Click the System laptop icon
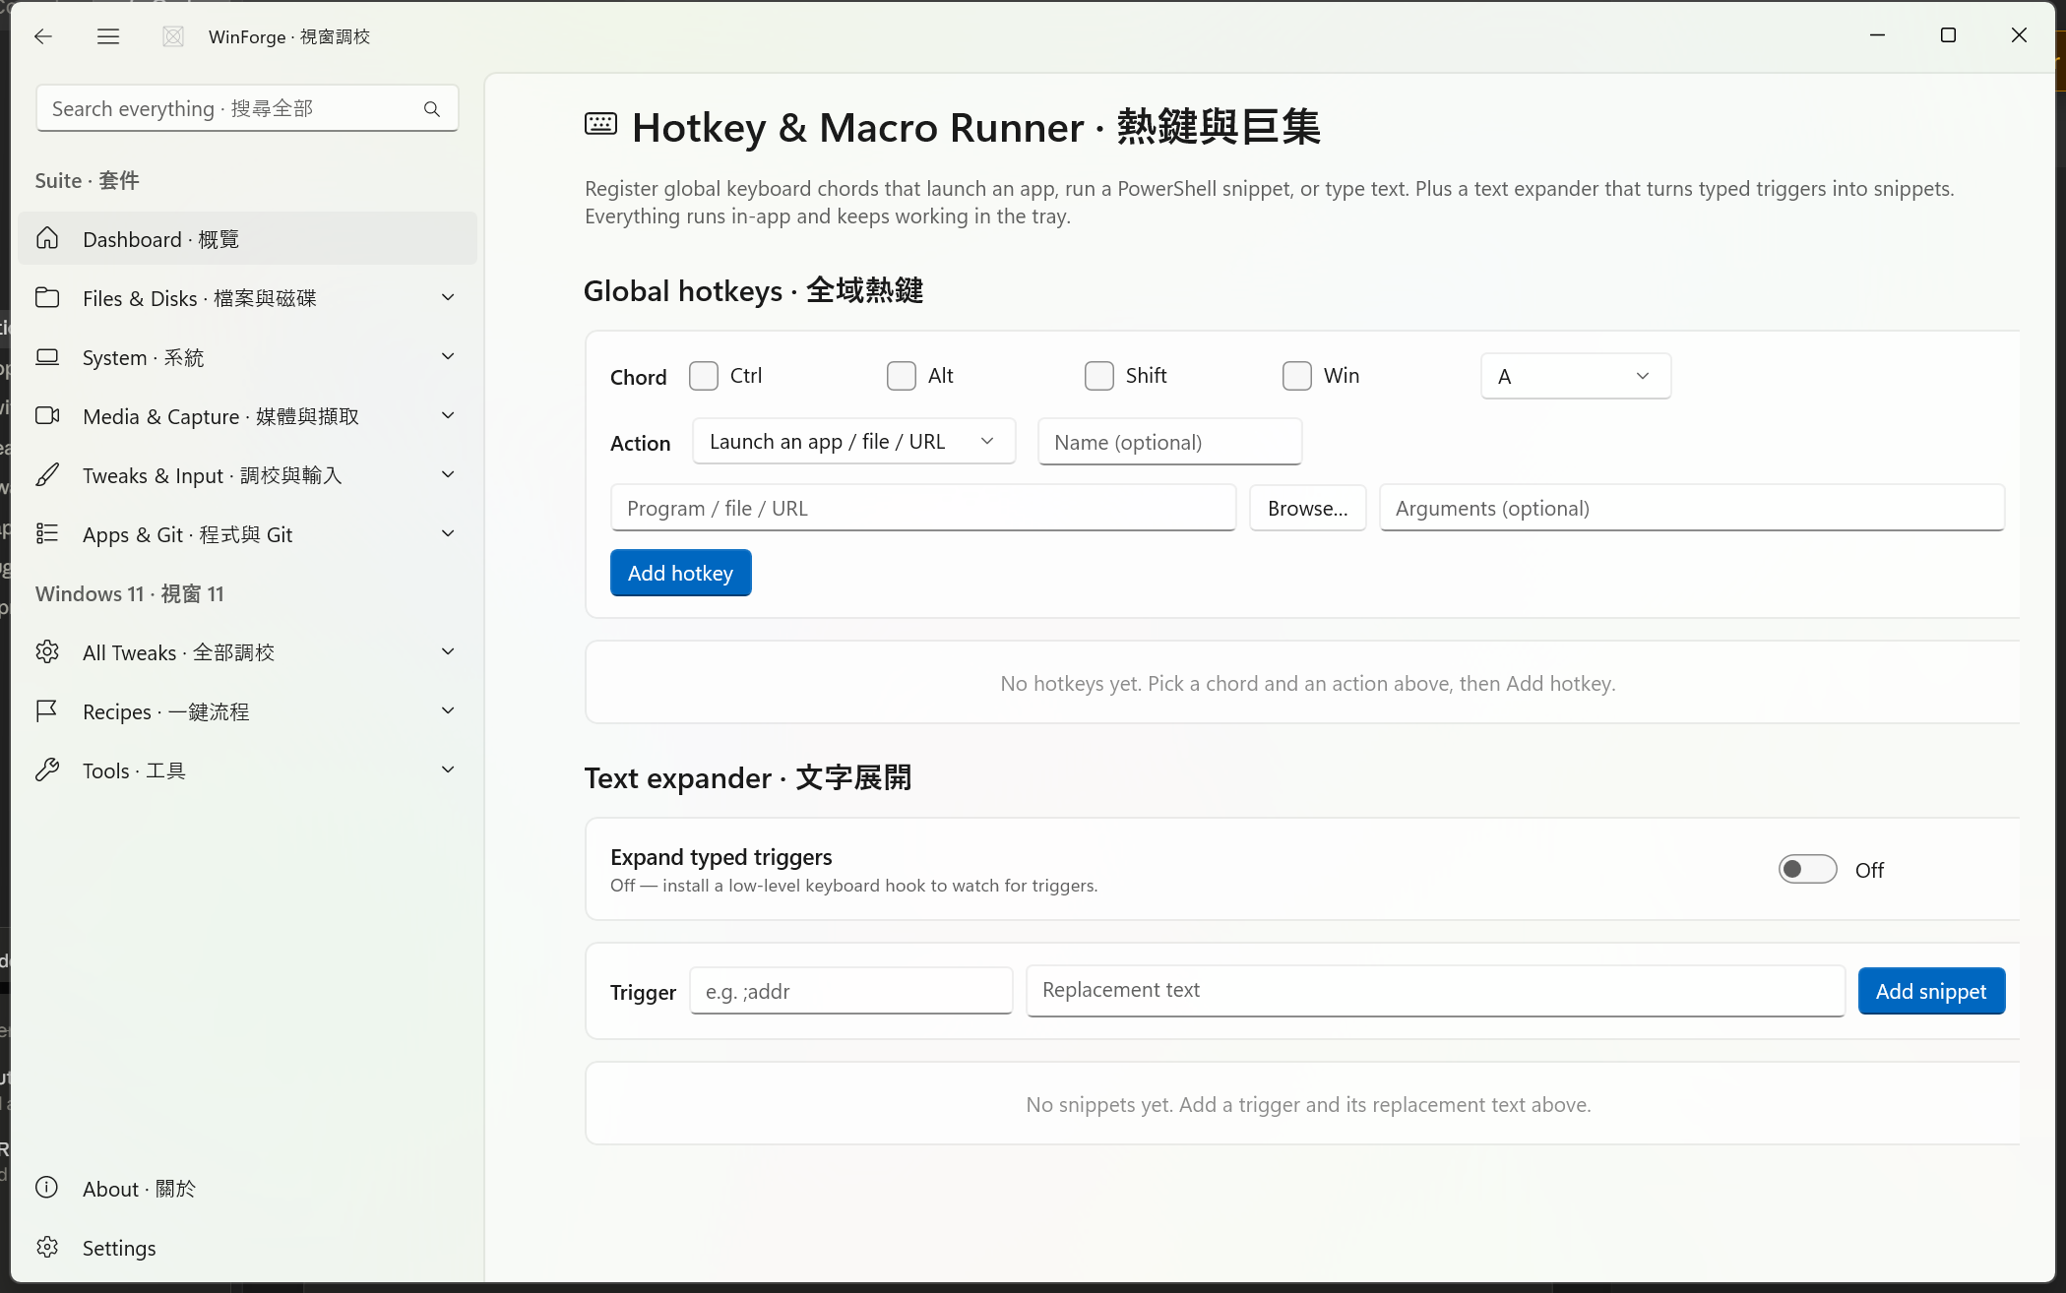Viewport: 2066px width, 1293px height. 47,356
